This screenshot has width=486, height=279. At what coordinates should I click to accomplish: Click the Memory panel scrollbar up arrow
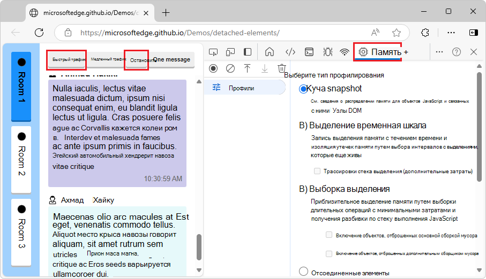click(x=479, y=66)
